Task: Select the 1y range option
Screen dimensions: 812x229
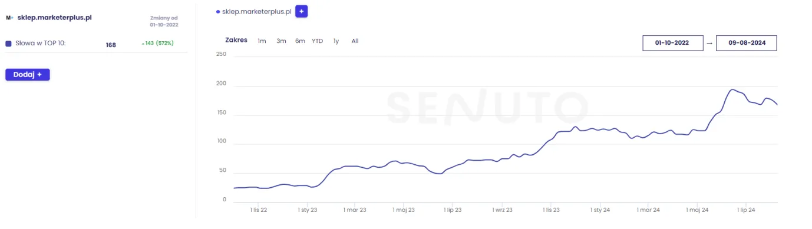Action: tap(336, 41)
